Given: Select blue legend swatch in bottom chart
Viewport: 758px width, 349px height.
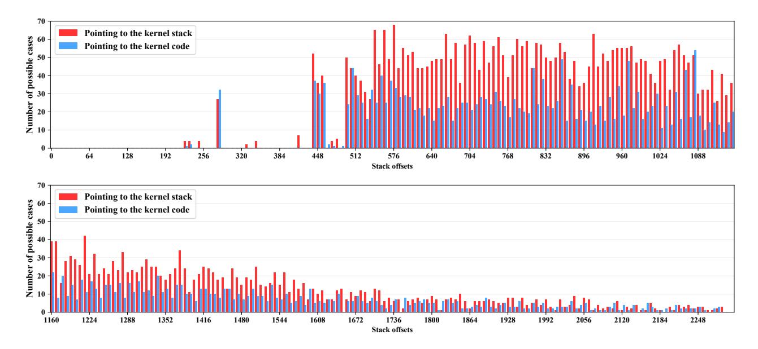Looking at the screenshot, I should tap(67, 210).
